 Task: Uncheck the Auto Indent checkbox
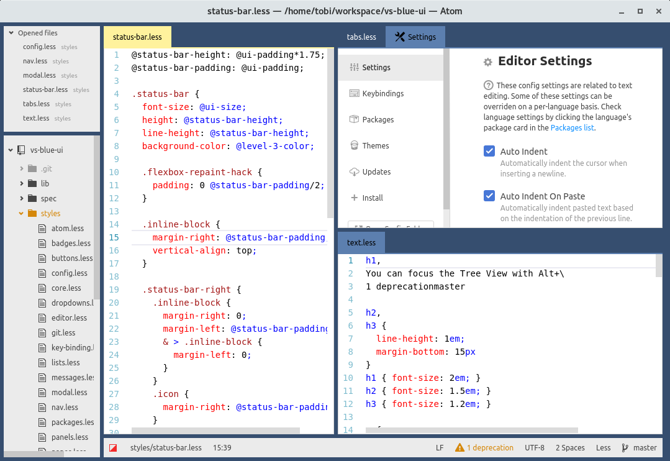click(489, 151)
